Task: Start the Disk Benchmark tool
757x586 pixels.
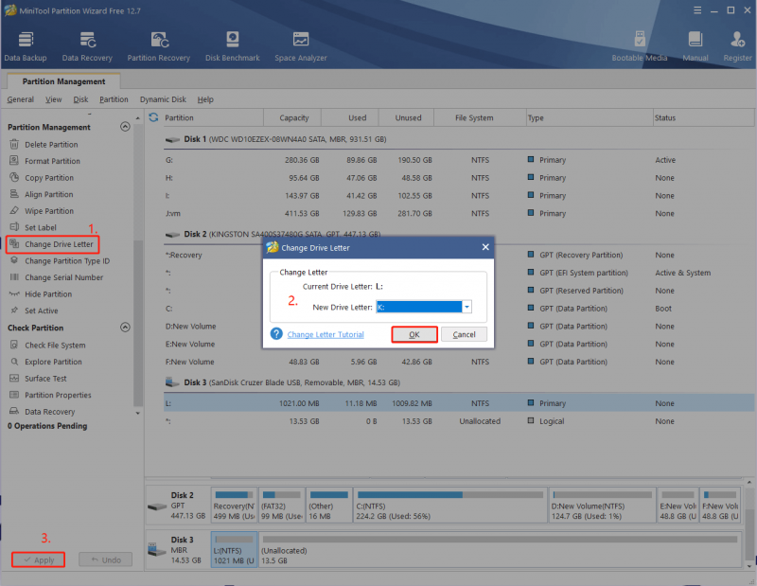Action: coord(232,46)
